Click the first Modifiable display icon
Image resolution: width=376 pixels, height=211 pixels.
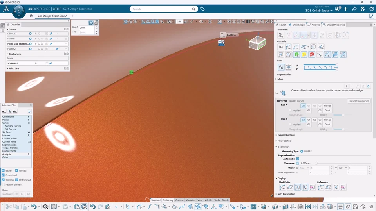point(282,187)
